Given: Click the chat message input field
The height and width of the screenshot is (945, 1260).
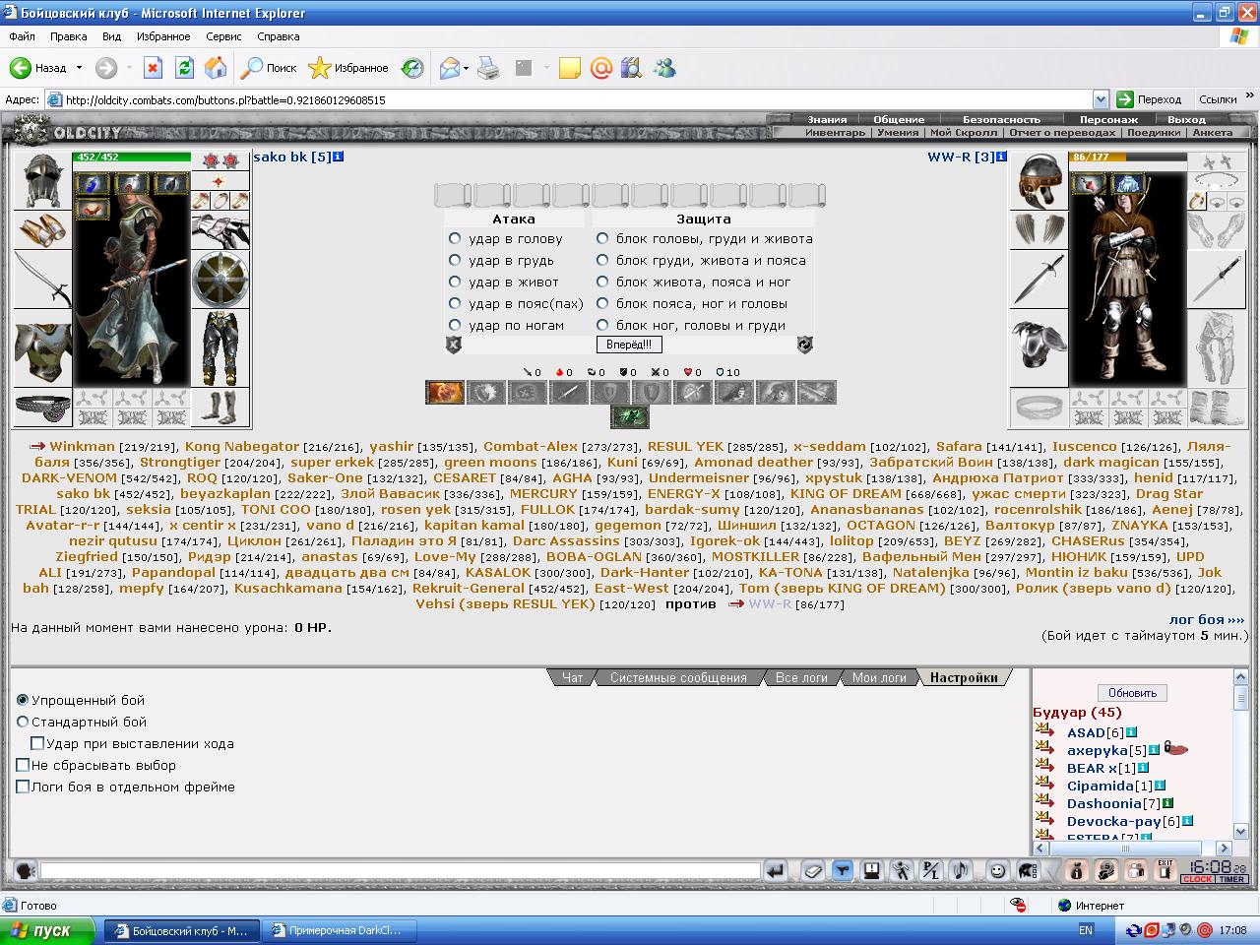Looking at the screenshot, I should click(400, 871).
